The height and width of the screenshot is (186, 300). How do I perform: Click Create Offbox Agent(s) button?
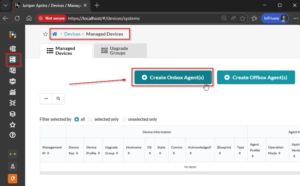256,77
